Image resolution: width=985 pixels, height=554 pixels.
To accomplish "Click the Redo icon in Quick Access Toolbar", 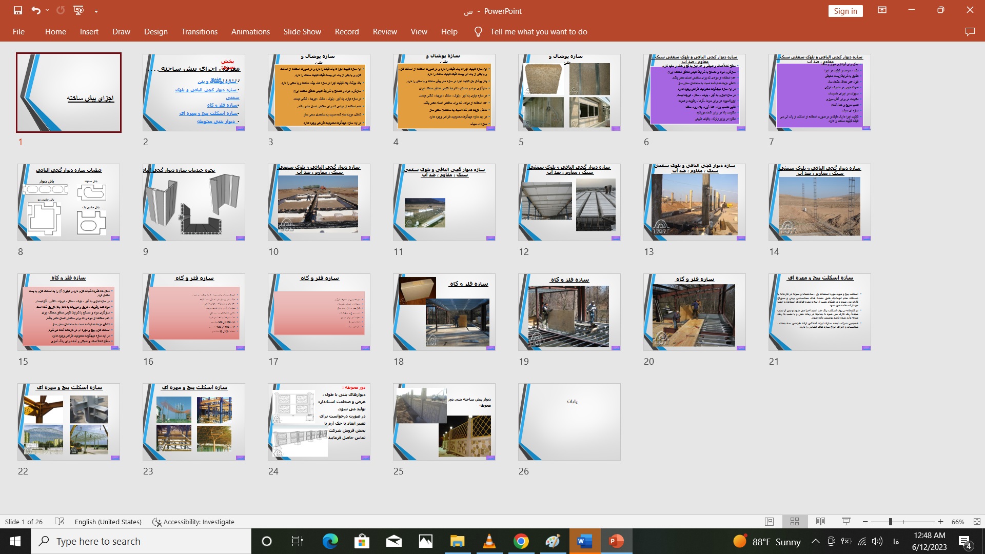I will pos(59,10).
